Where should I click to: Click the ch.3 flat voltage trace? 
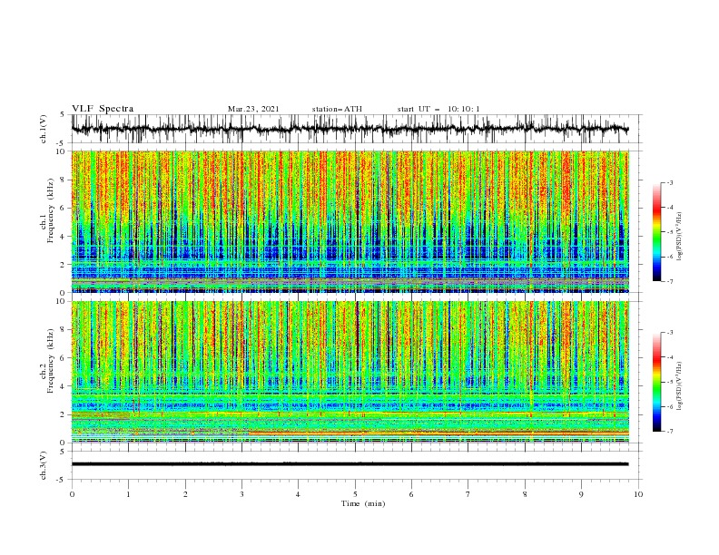(350, 464)
